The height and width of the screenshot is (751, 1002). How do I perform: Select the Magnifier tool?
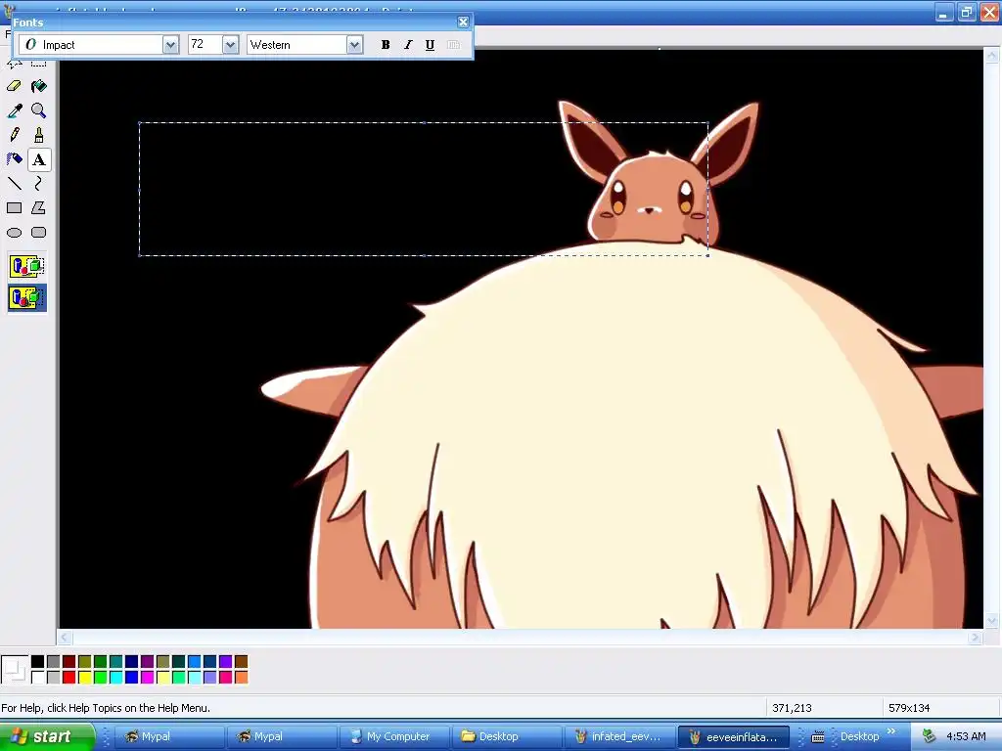pos(39,110)
